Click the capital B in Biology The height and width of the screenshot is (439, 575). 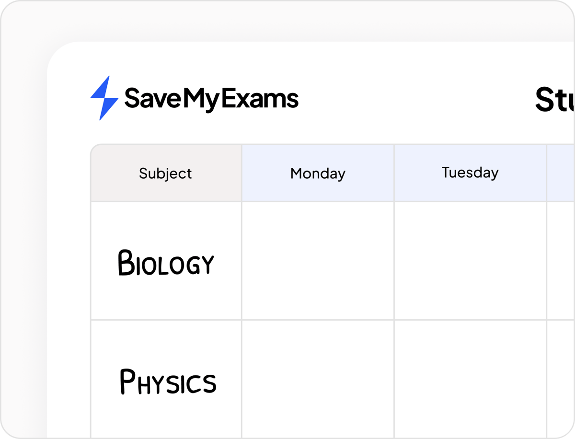point(125,263)
